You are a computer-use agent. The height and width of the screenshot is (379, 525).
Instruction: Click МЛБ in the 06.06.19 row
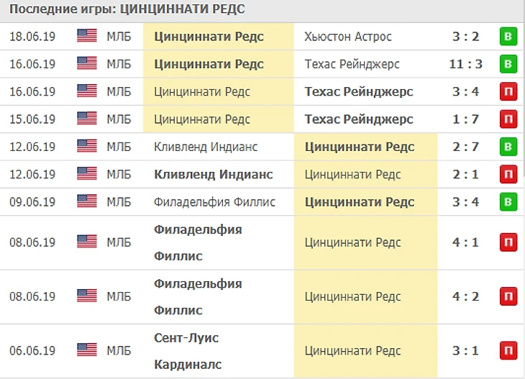click(119, 350)
